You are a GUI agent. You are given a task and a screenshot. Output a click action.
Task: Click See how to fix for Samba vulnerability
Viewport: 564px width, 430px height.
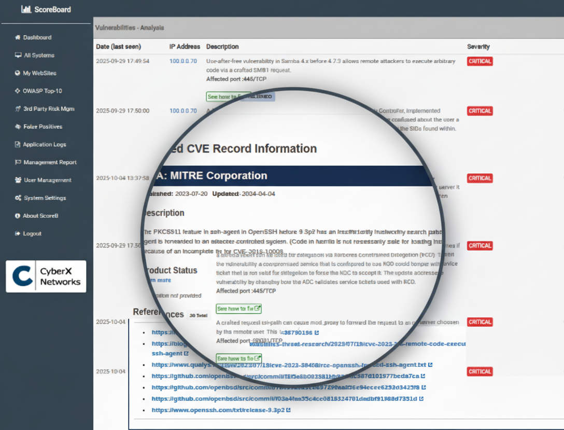coord(228,96)
